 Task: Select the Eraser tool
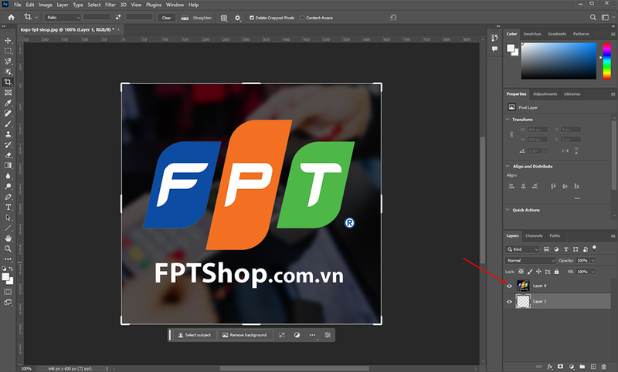8,155
